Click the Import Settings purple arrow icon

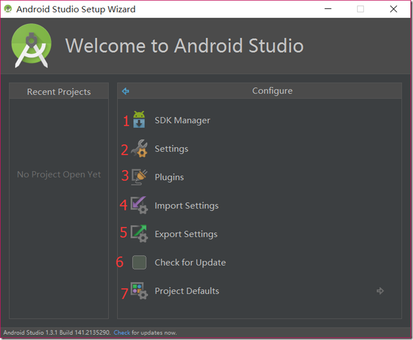tap(139, 206)
